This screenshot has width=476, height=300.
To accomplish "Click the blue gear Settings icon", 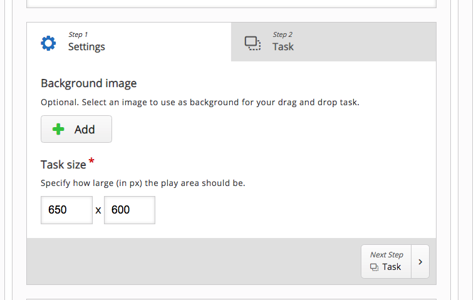I will coord(48,43).
